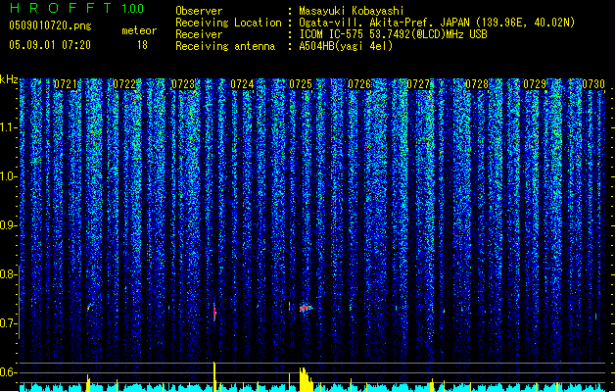The width and height of the screenshot is (616, 392).
Task: Click the file name 0509010720.png
Action: pos(50,26)
